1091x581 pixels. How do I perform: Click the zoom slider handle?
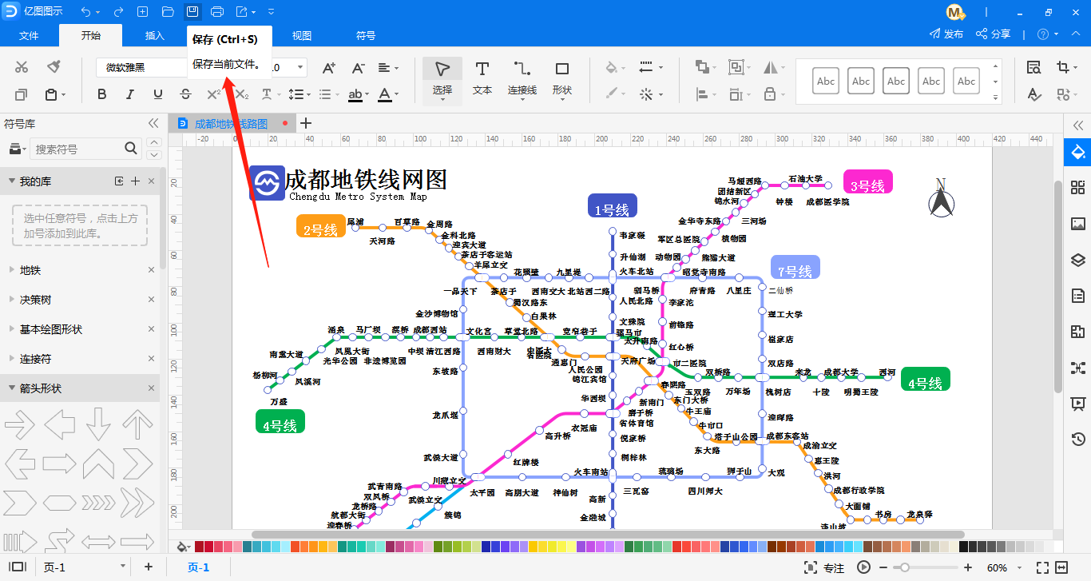(x=904, y=567)
